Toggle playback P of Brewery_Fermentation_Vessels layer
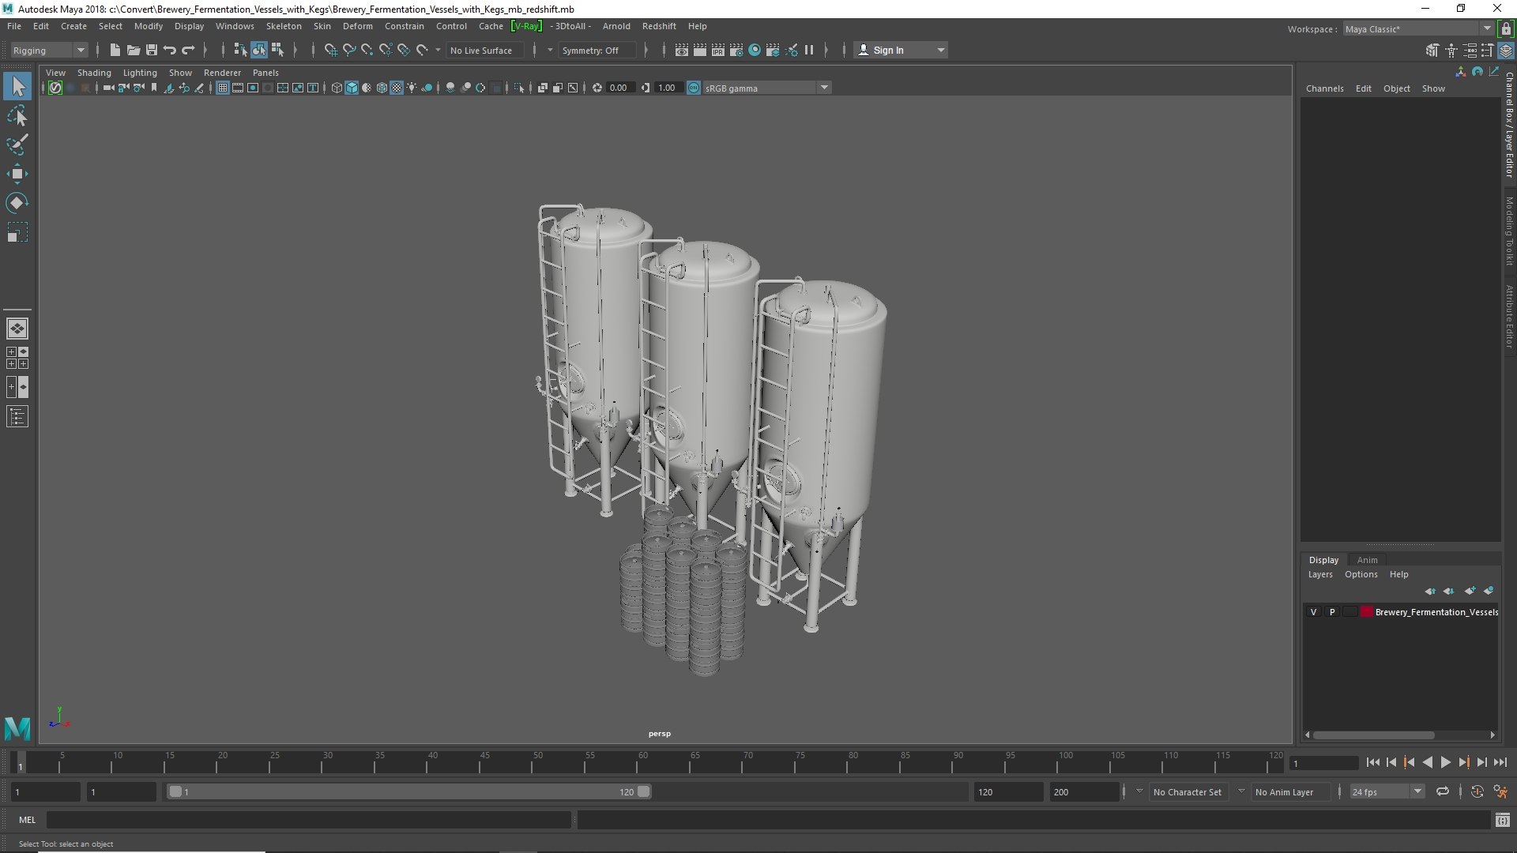 click(1332, 612)
